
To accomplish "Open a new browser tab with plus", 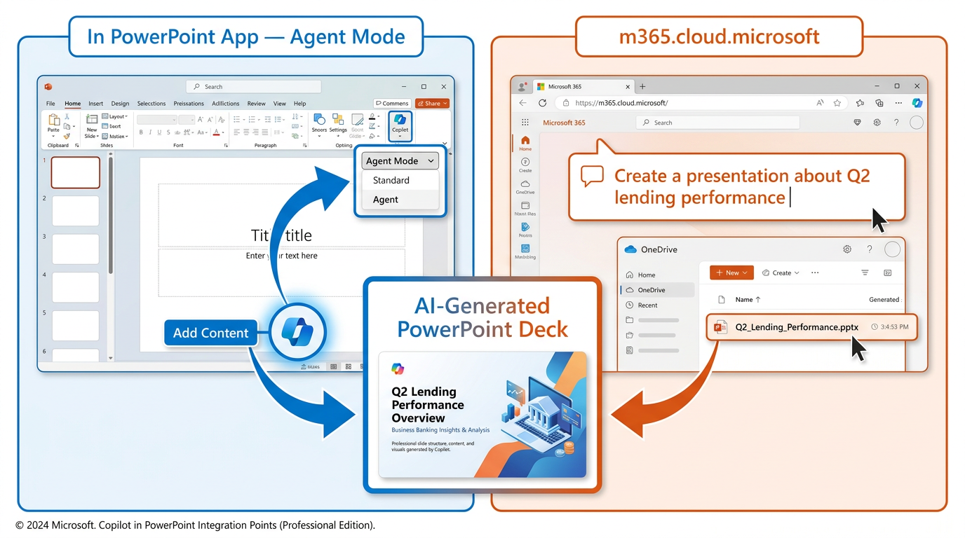I will point(642,86).
